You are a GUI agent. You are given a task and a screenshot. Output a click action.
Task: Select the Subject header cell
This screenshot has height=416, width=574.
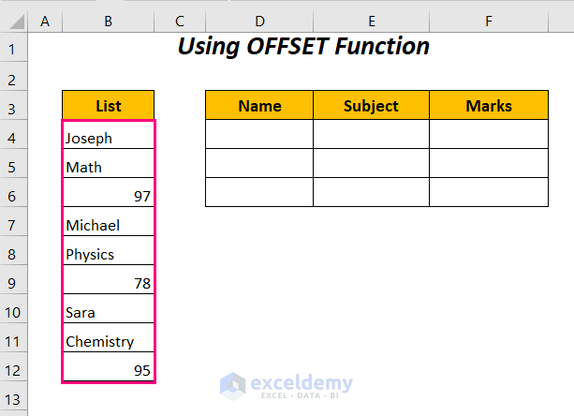371,106
